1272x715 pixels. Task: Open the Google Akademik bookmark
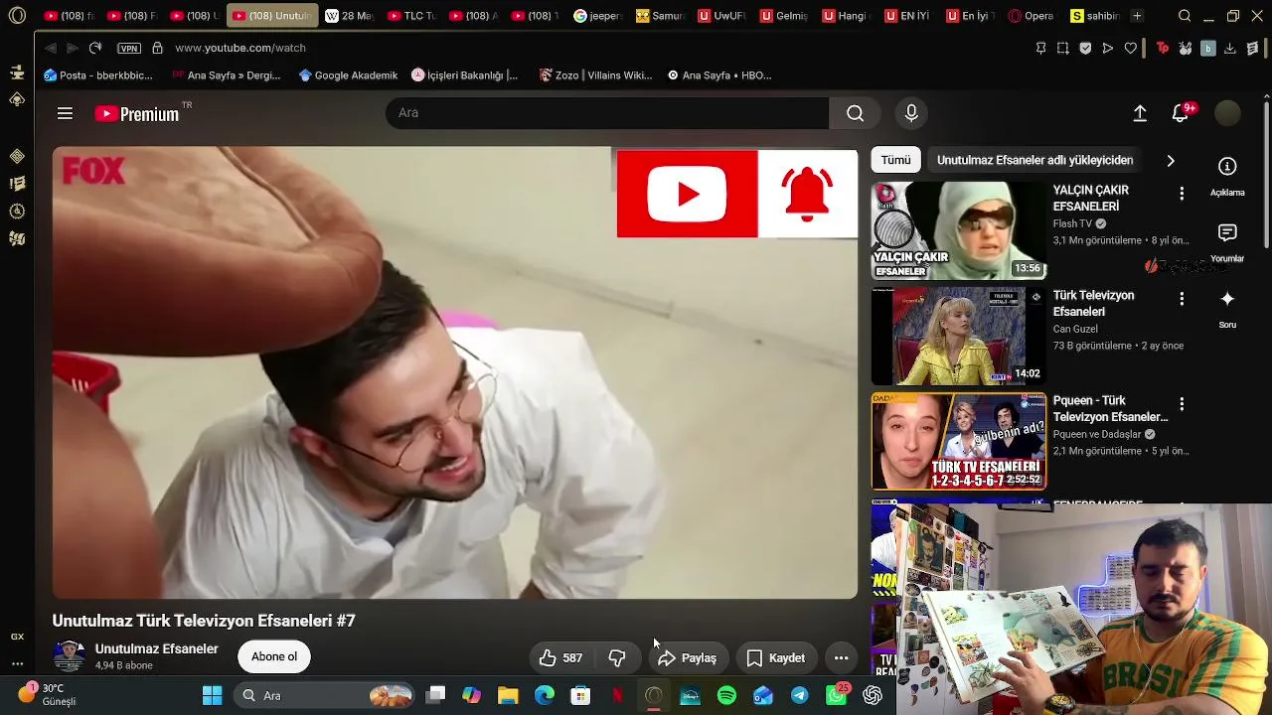click(x=348, y=75)
